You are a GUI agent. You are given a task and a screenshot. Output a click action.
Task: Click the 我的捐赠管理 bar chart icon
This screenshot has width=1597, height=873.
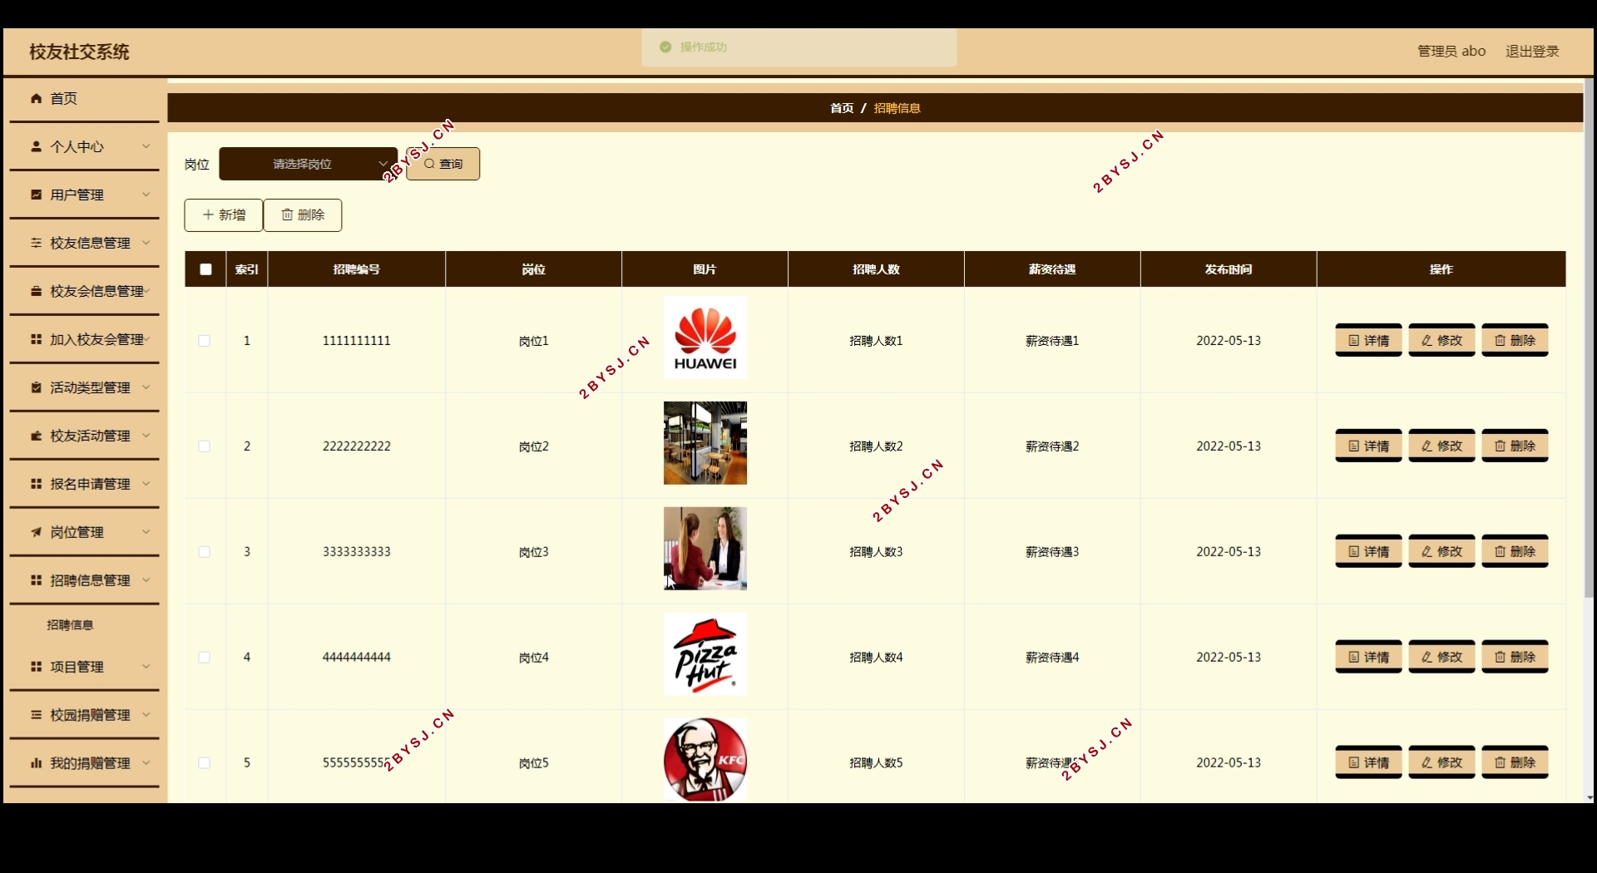pyautogui.click(x=36, y=763)
